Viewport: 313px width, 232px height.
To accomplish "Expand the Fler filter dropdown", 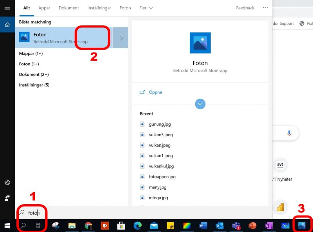I will click(146, 8).
